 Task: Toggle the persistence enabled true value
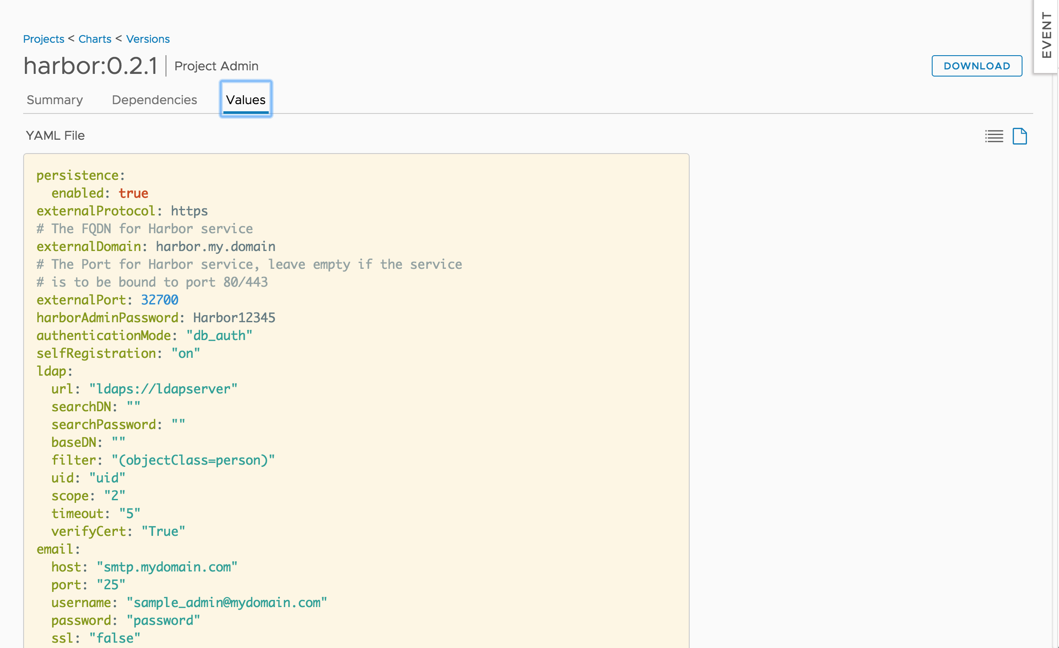134,193
